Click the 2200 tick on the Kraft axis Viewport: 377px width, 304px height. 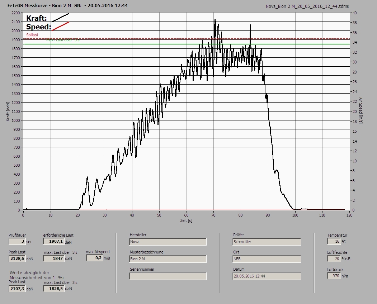(15, 13)
